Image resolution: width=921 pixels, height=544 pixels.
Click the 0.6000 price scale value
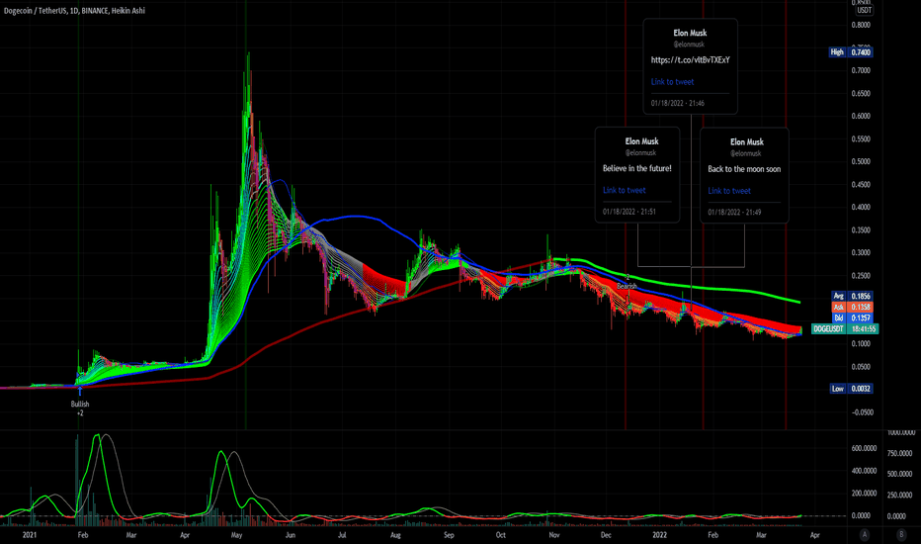point(861,116)
